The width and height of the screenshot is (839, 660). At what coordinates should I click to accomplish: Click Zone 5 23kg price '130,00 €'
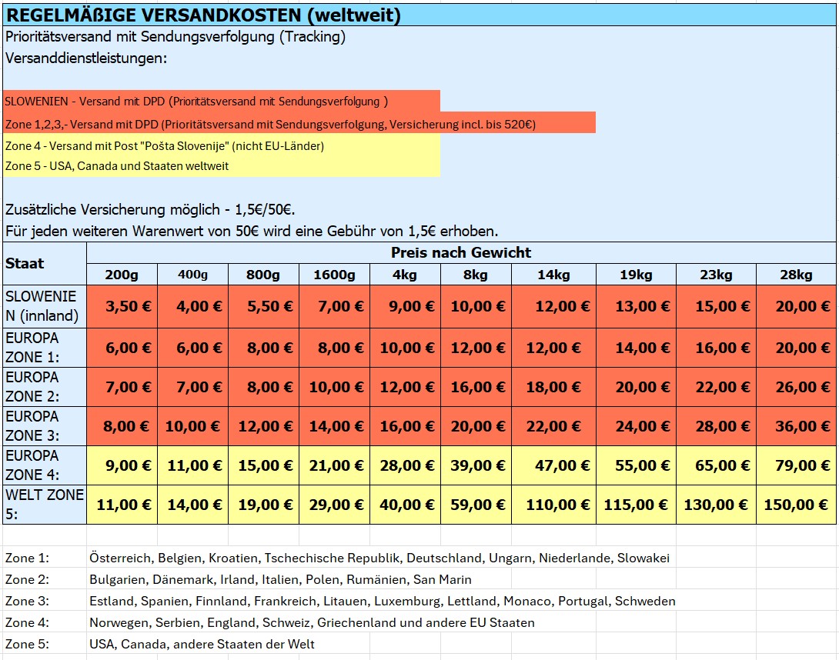pos(716,505)
